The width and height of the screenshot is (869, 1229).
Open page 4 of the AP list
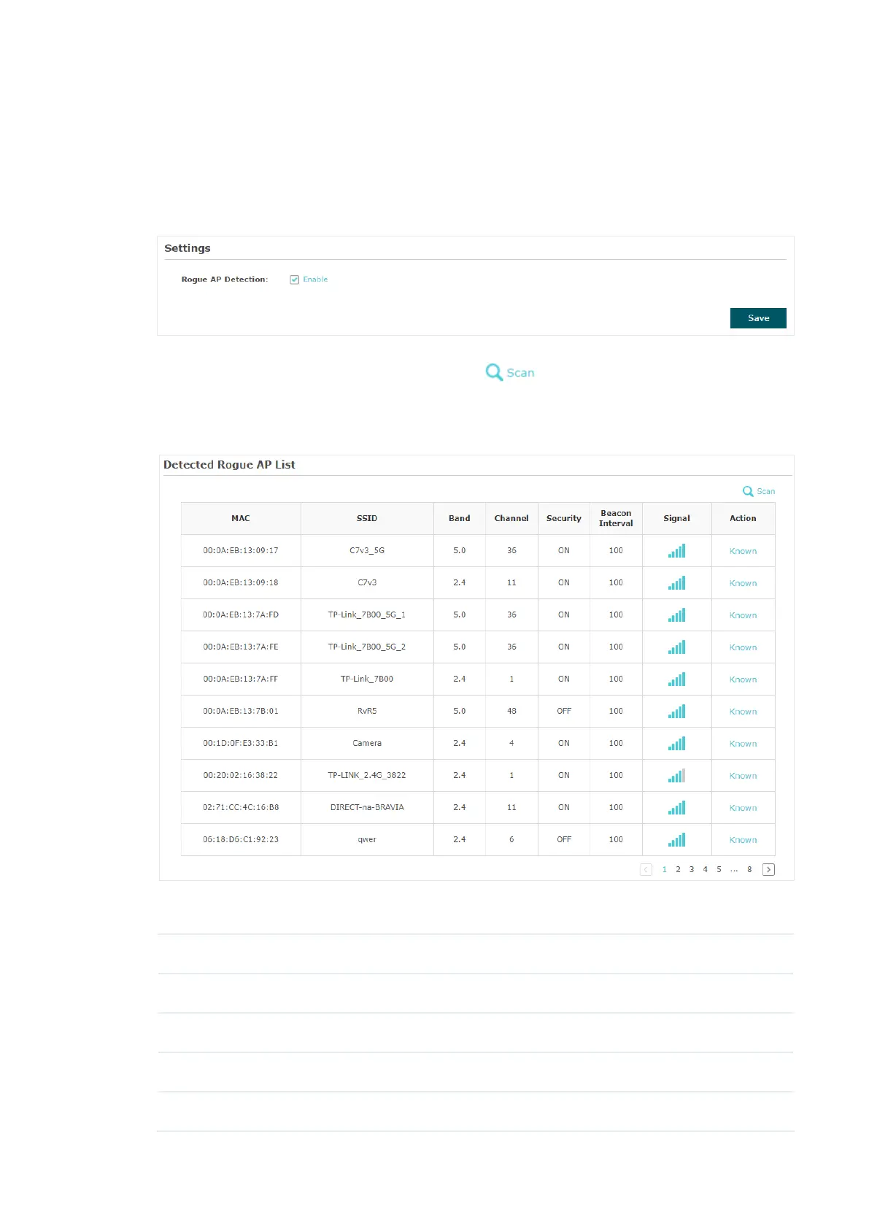tap(705, 869)
